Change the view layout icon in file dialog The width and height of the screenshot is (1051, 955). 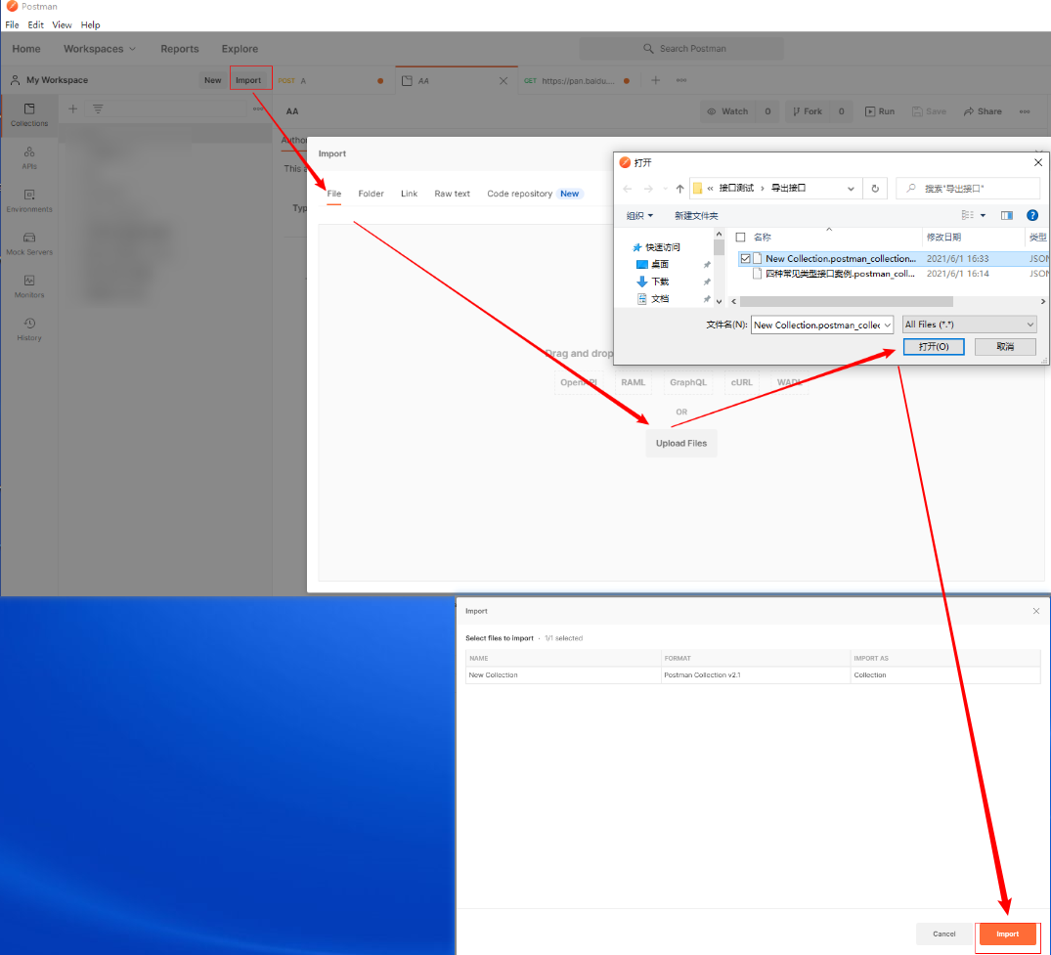[x=967, y=215]
